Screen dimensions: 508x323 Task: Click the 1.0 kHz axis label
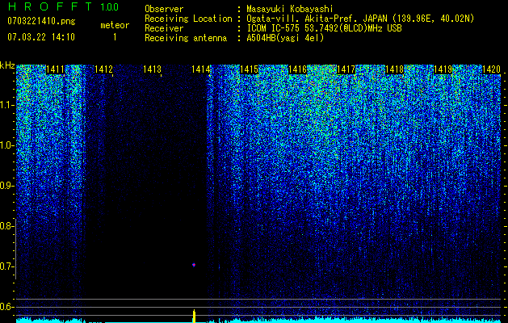tap(6, 146)
